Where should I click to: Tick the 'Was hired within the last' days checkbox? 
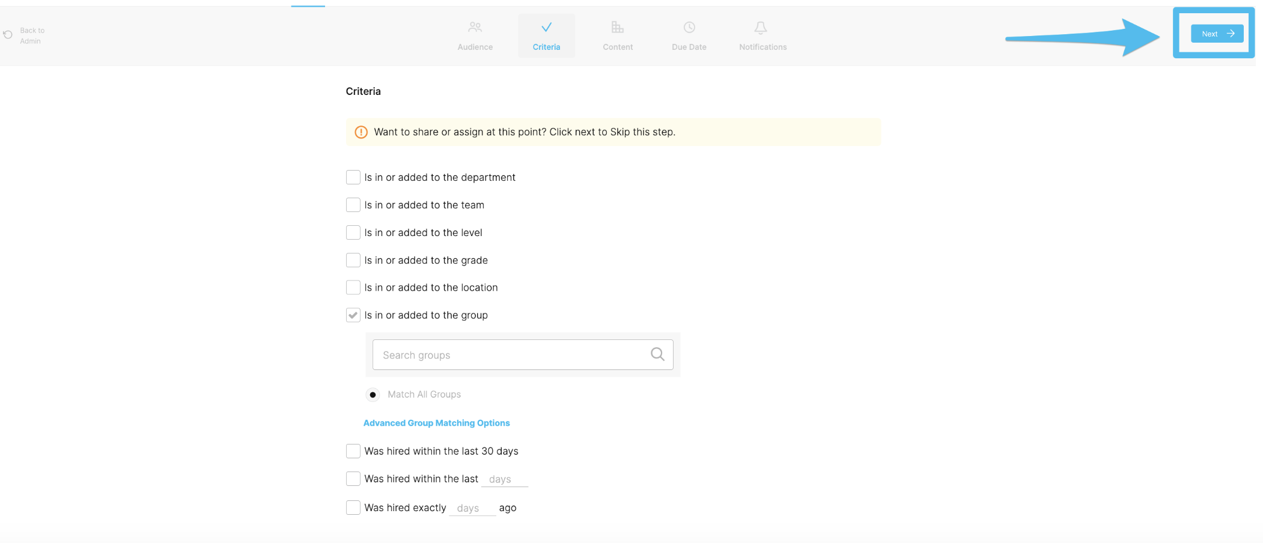pyautogui.click(x=353, y=479)
